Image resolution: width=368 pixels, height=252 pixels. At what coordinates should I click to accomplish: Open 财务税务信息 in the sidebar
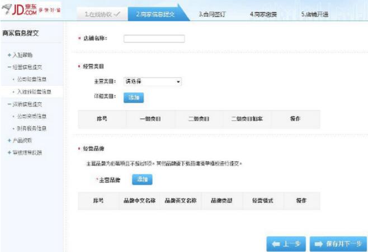click(x=31, y=129)
